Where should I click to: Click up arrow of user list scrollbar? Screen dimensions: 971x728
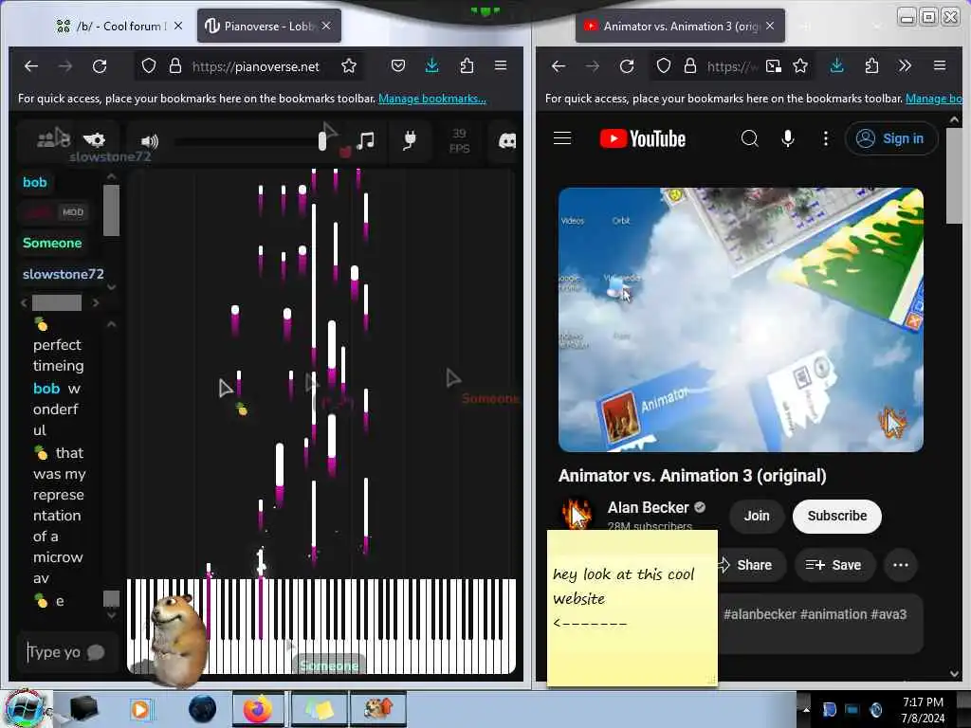click(x=112, y=177)
